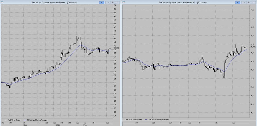Click date '24' on the 60-minute chart time axis
Viewport: 257px width, 126px height.
click(199, 123)
